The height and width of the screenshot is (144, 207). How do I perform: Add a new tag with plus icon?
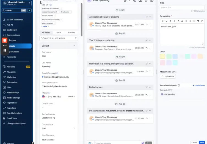pyautogui.click(x=51, y=5)
